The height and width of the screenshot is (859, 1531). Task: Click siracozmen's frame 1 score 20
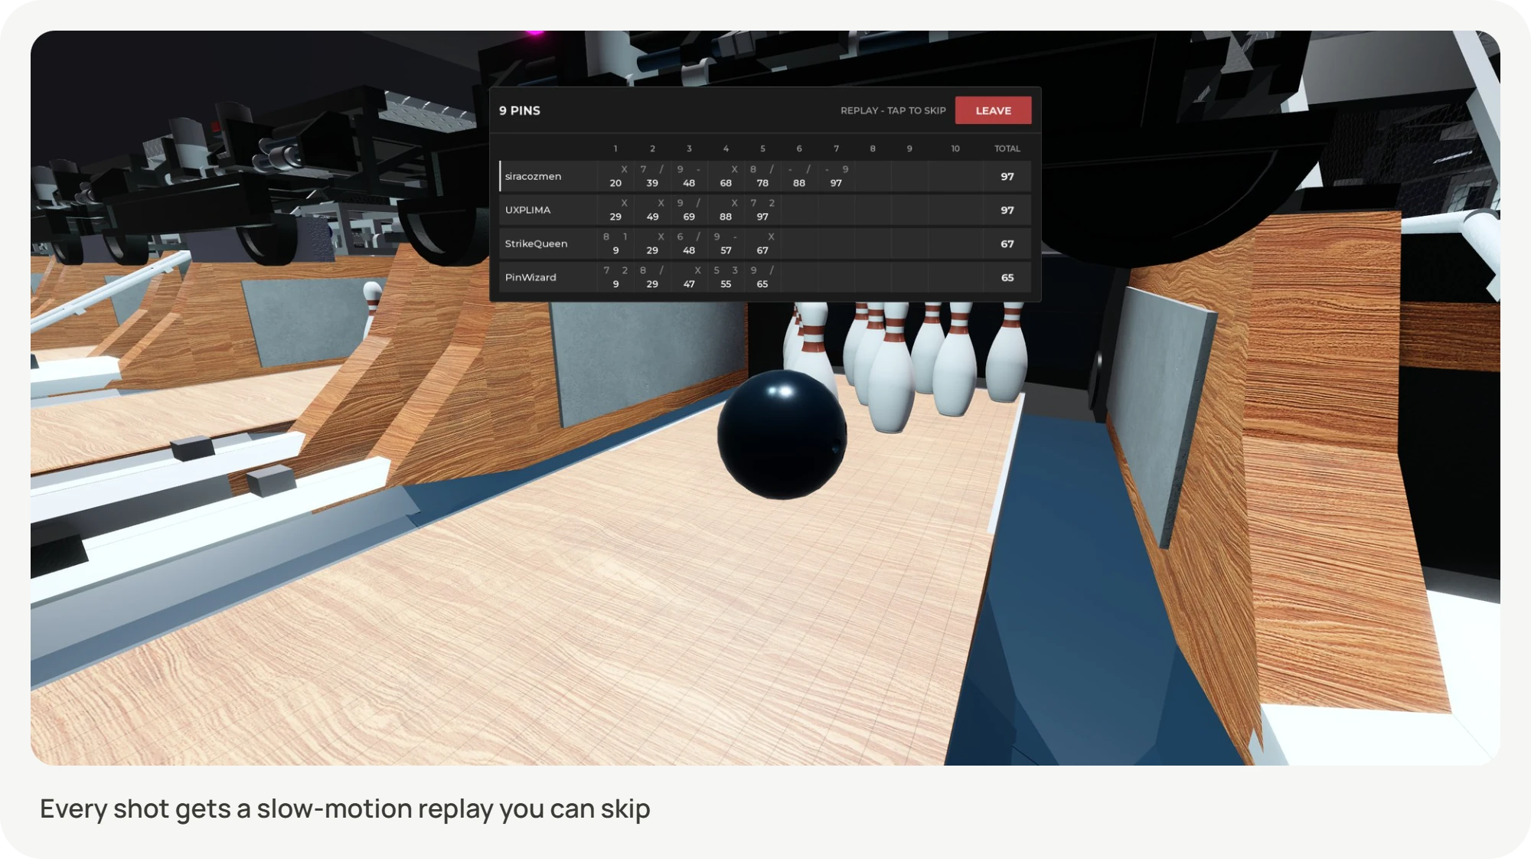tap(615, 183)
